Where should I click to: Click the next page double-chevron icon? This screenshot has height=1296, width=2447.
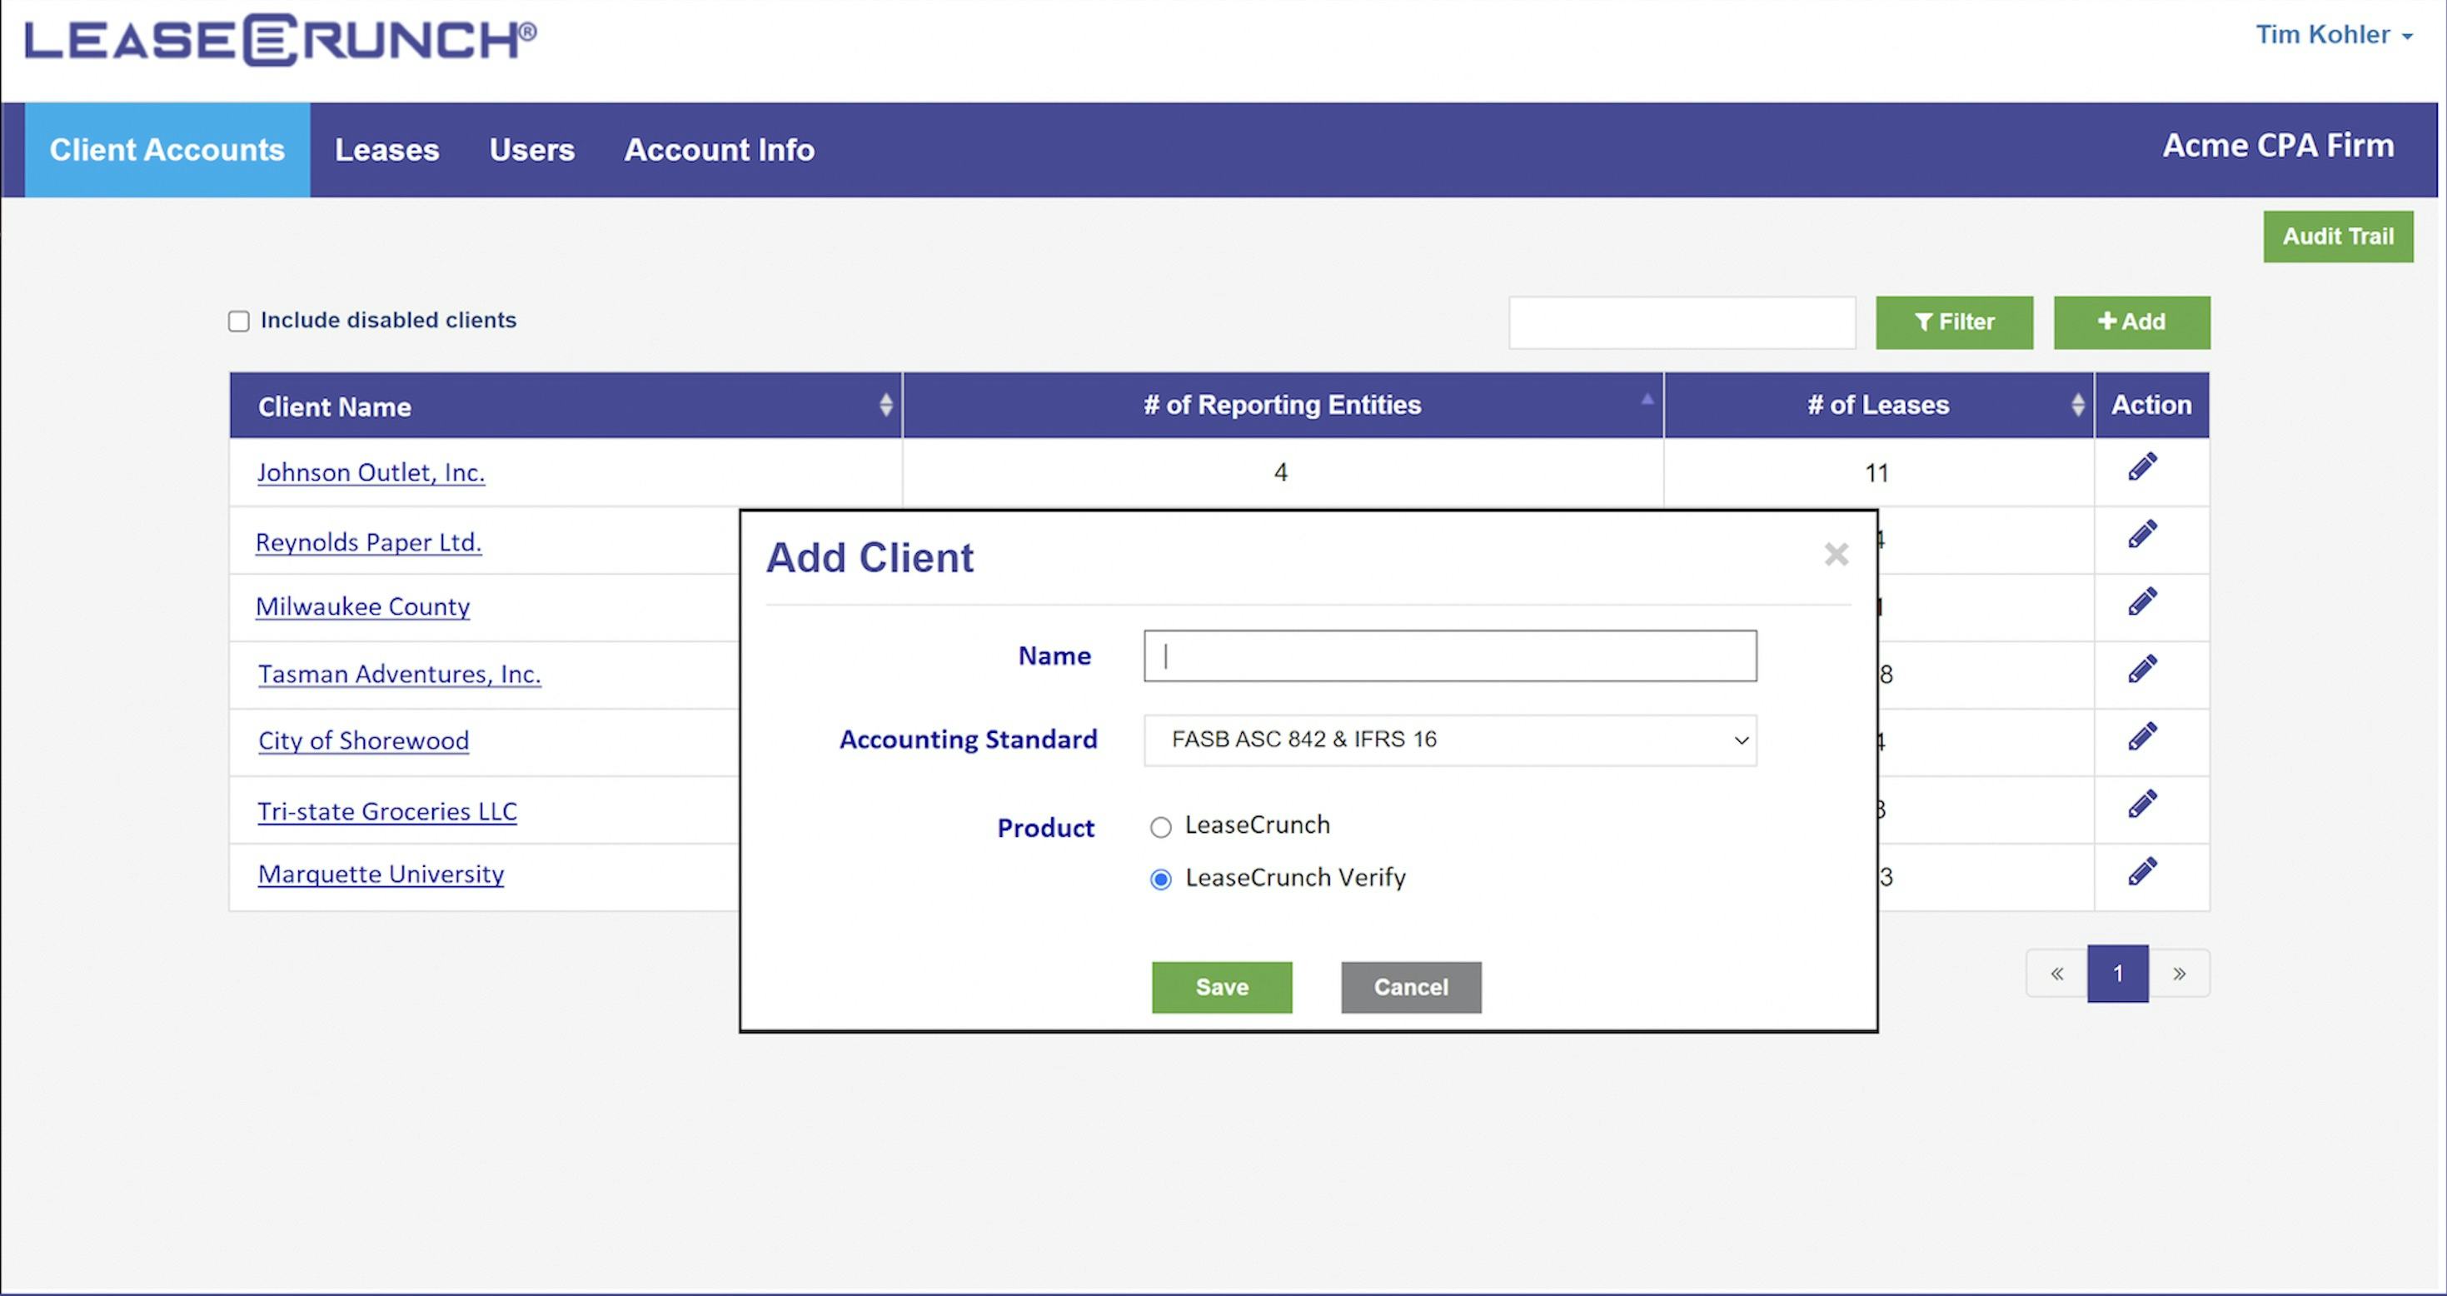pos(2180,973)
